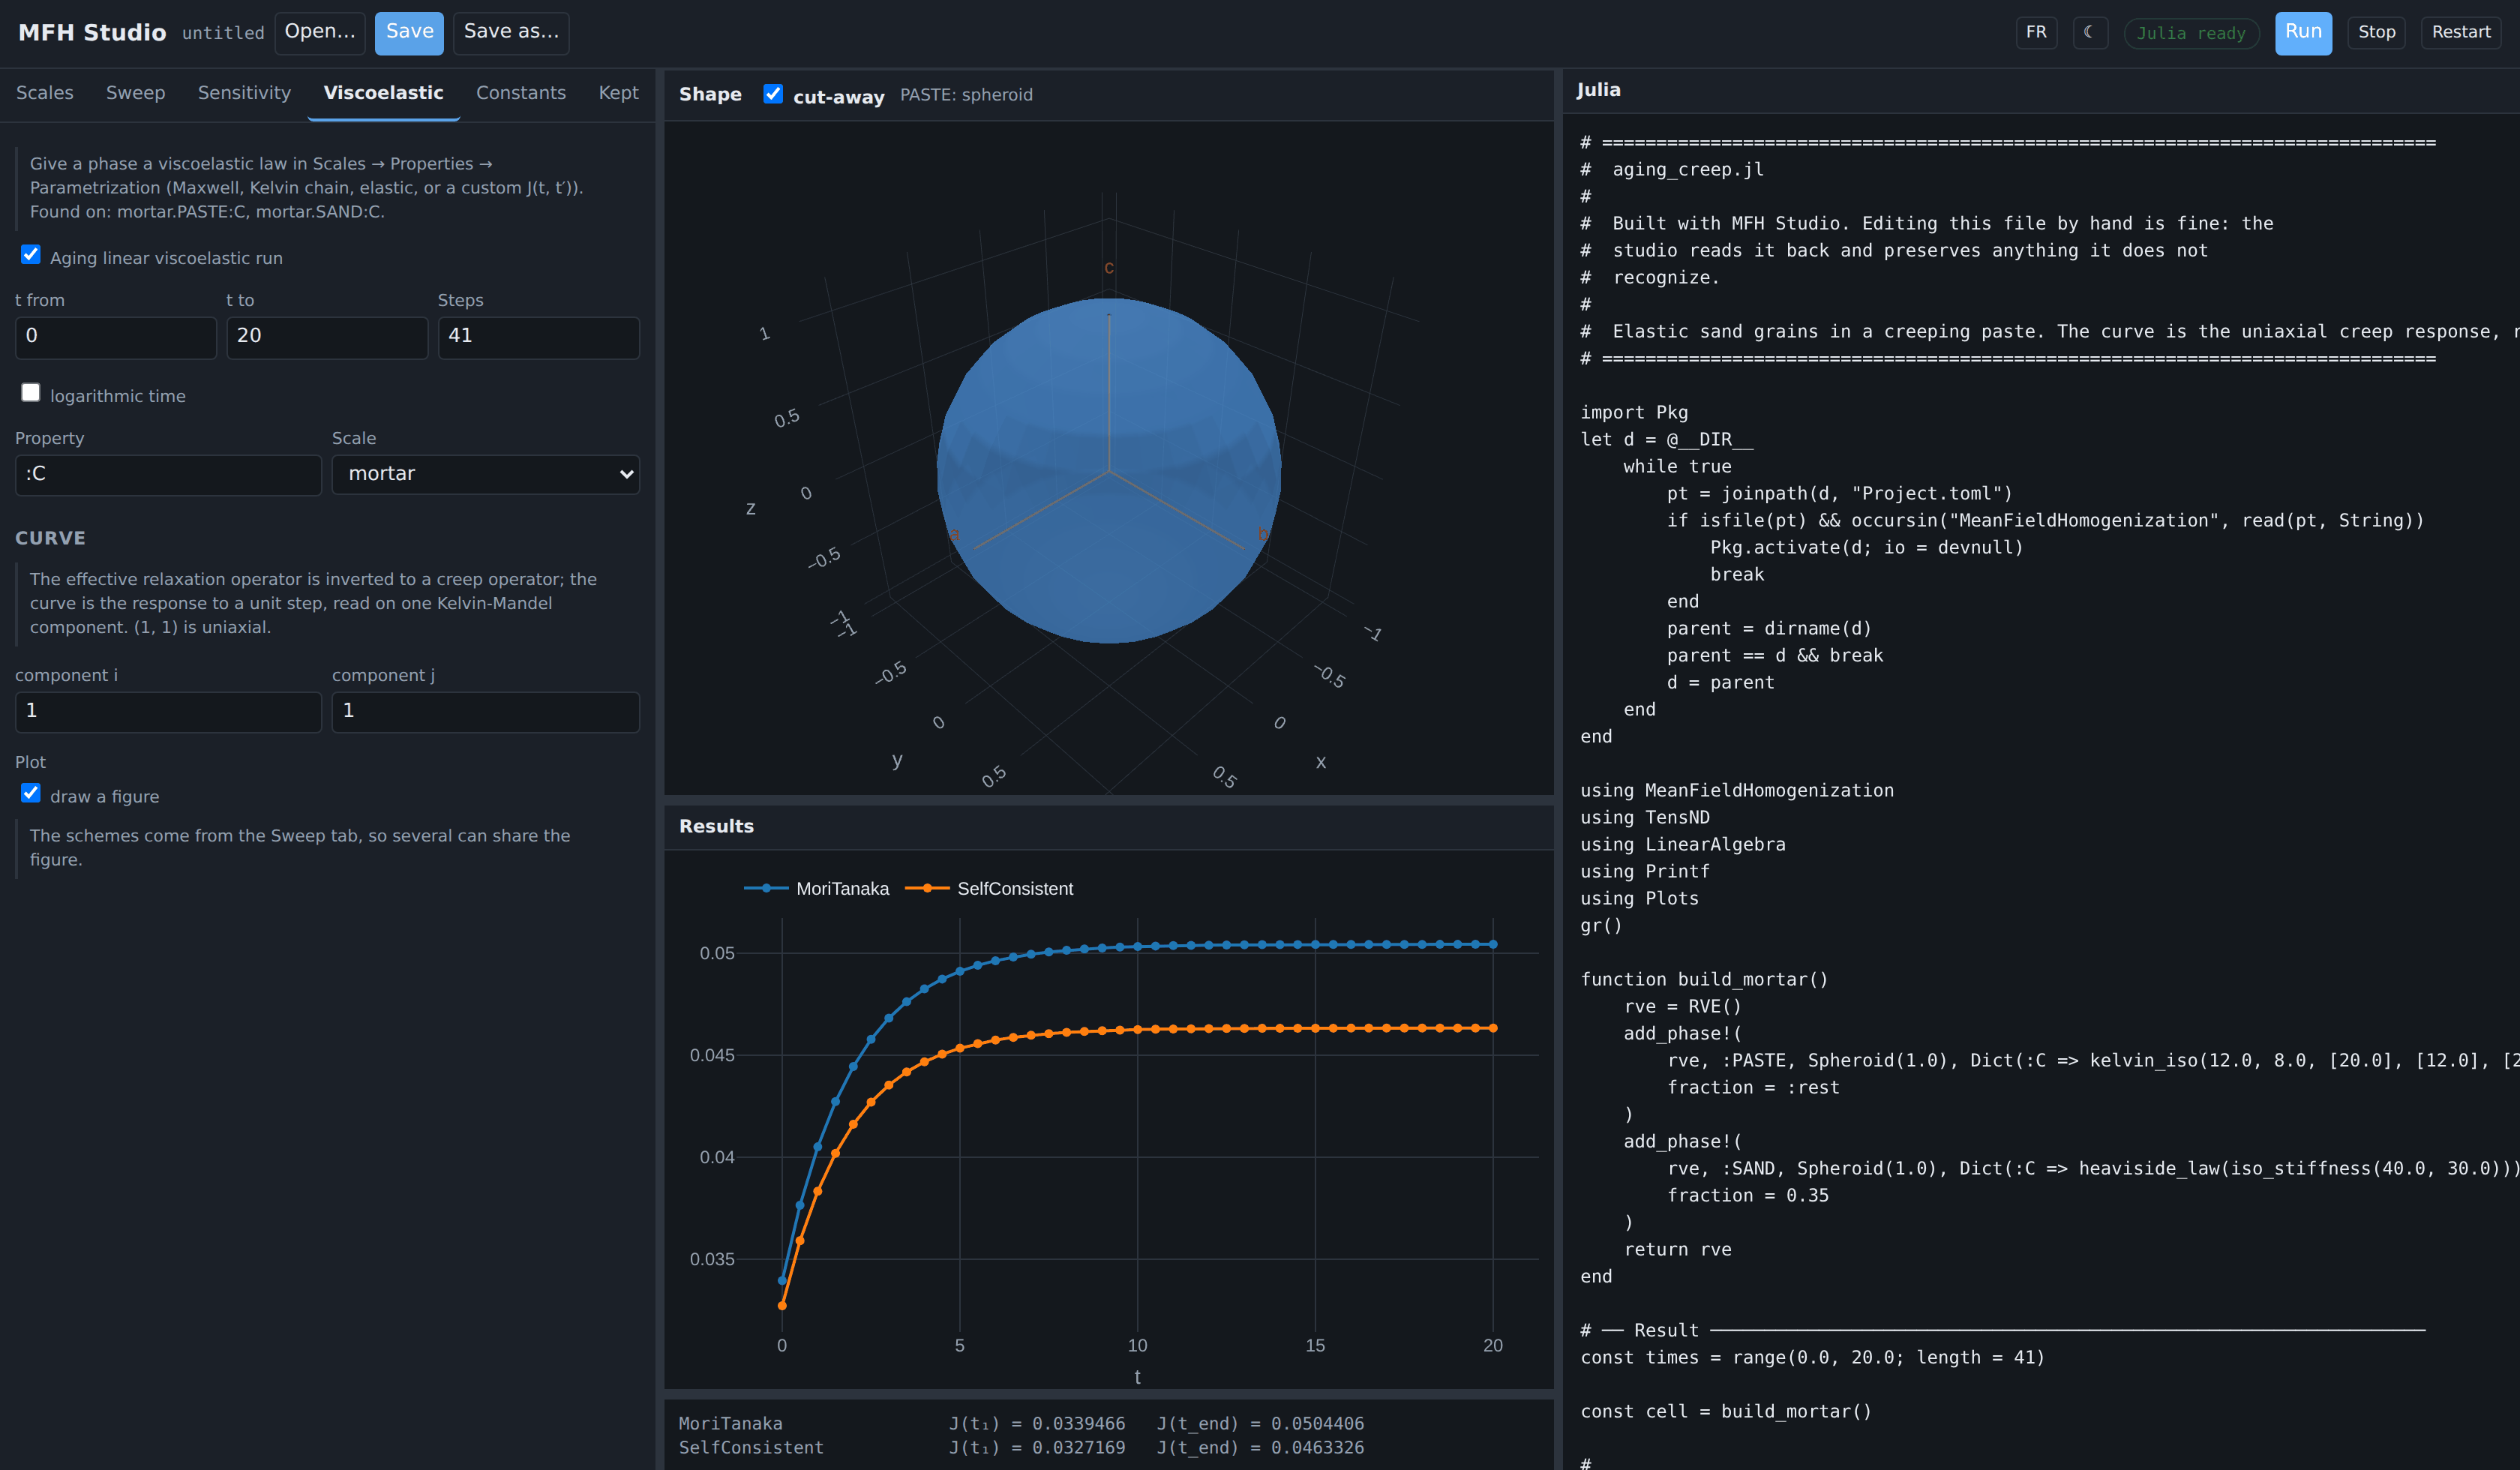Image resolution: width=2520 pixels, height=1470 pixels.
Task: Click the Save as... button
Action: pos(511,33)
